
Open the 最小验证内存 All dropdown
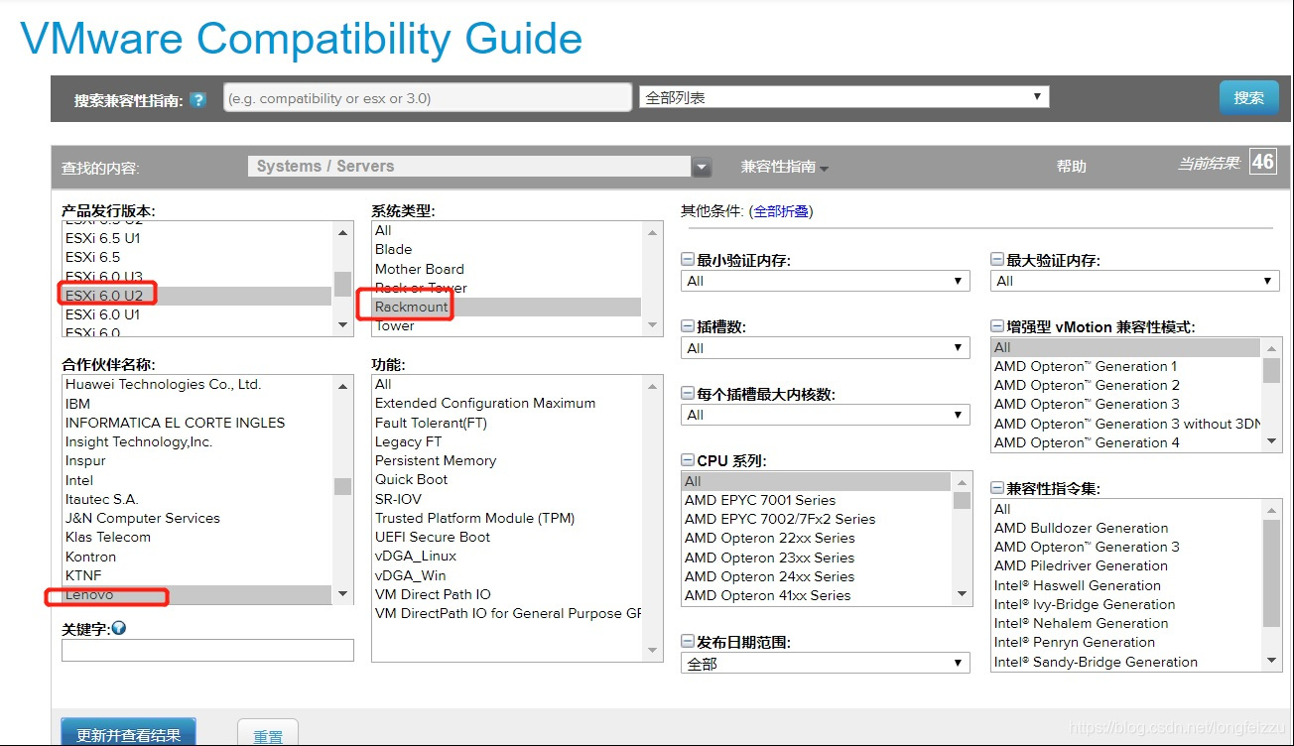tap(826, 281)
